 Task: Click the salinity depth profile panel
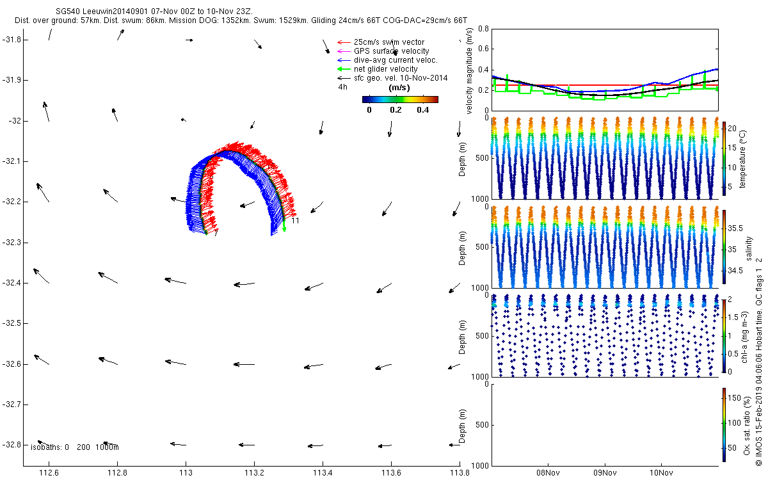(x=604, y=248)
